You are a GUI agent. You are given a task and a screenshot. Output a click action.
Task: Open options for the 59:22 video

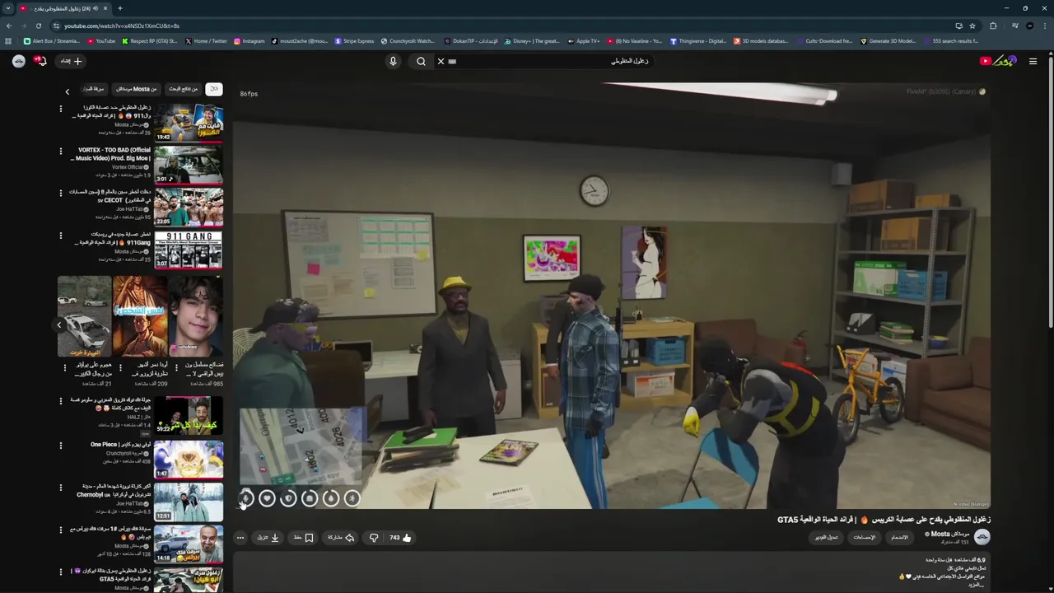60,401
